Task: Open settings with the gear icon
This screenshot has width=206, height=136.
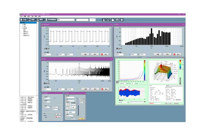Action: click(122, 20)
